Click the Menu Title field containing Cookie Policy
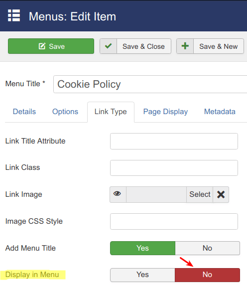 (x=150, y=84)
